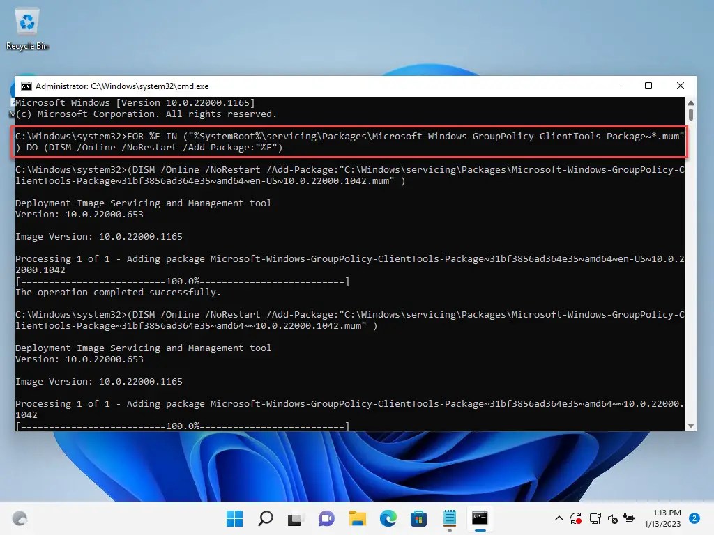714x535 pixels.
Task: Launch Windows Search from the taskbar
Action: click(x=266, y=518)
